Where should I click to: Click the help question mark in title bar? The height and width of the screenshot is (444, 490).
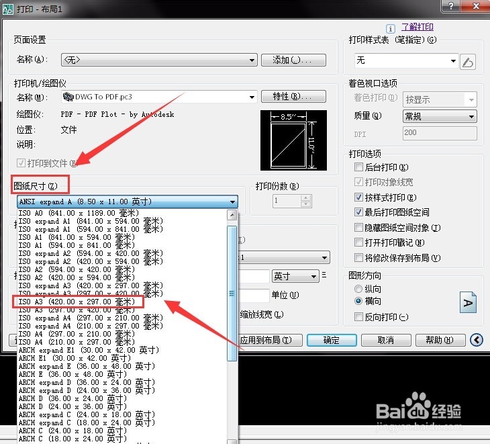tap(451, 5)
